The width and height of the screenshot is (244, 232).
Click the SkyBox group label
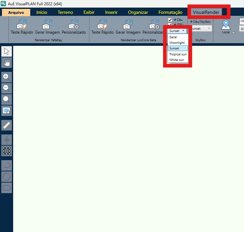tap(201, 40)
